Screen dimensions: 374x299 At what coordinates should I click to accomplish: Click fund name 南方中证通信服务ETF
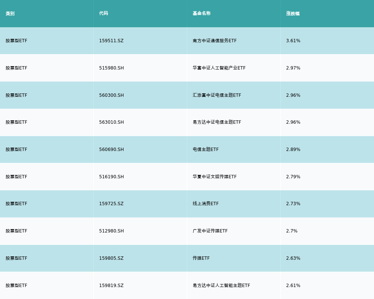(215, 41)
